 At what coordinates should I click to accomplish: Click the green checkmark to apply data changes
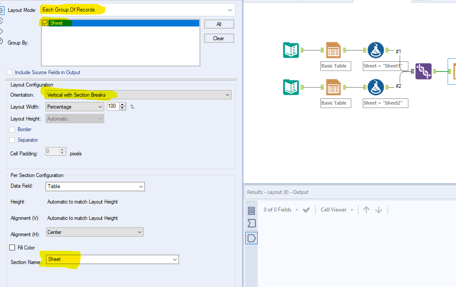[x=306, y=210]
